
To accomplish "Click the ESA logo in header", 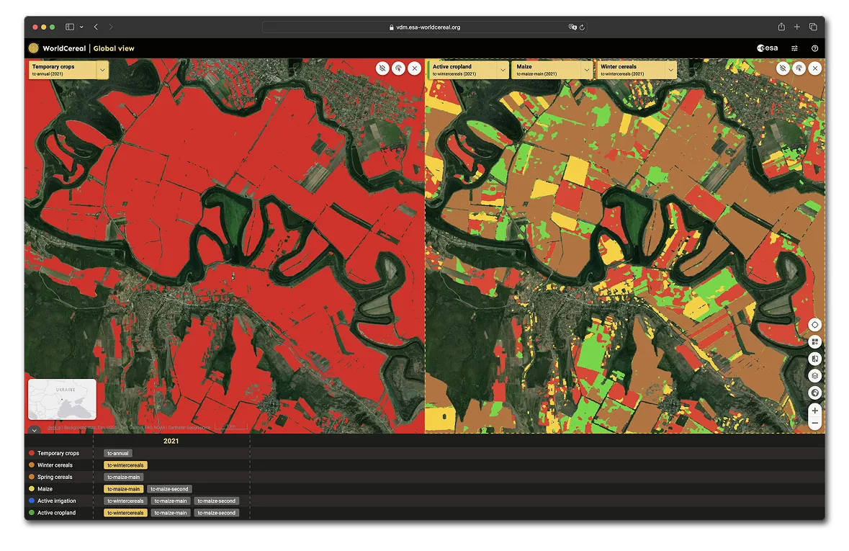I will click(x=767, y=48).
